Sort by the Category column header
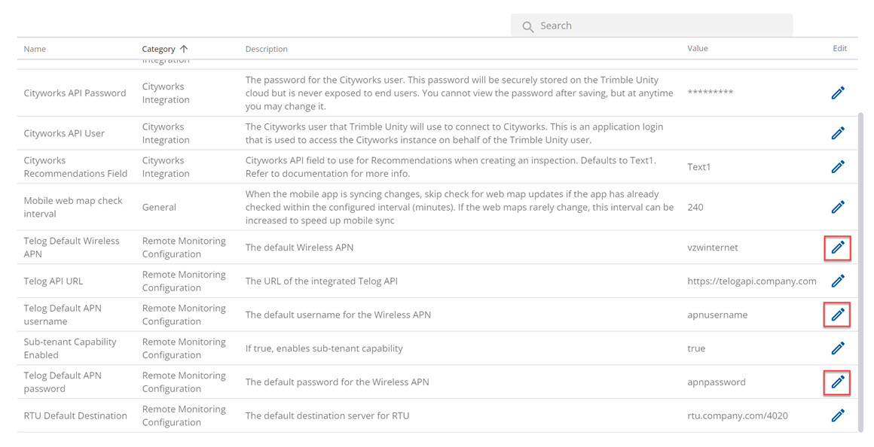The width and height of the screenshot is (874, 447). [158, 49]
